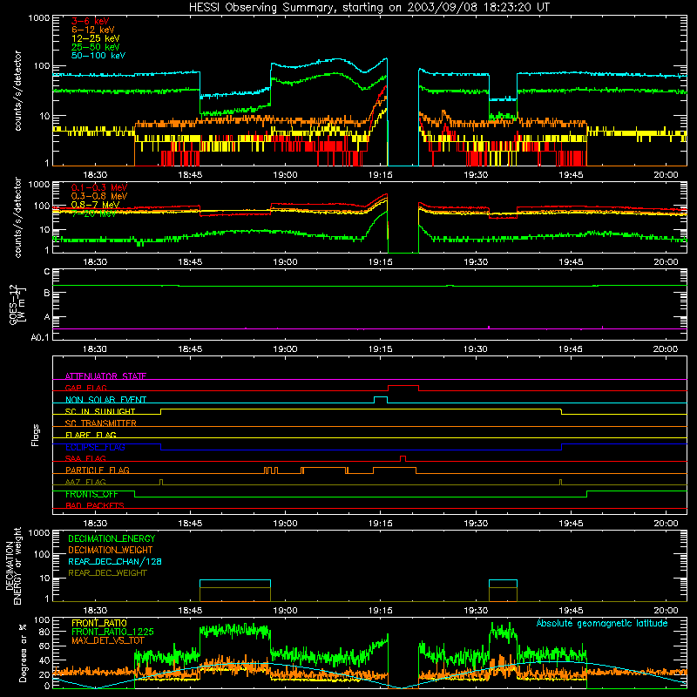Click the 20:00 tick under the GOES plot
Image resolution: width=697 pixels, height=697 pixels.
[666, 349]
